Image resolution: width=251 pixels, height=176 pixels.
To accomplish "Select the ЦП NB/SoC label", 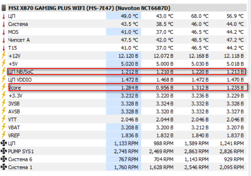I will (21, 72).
